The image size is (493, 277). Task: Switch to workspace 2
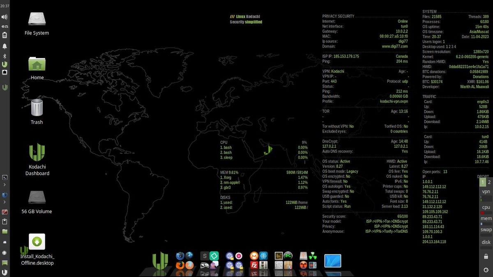(489, 182)
